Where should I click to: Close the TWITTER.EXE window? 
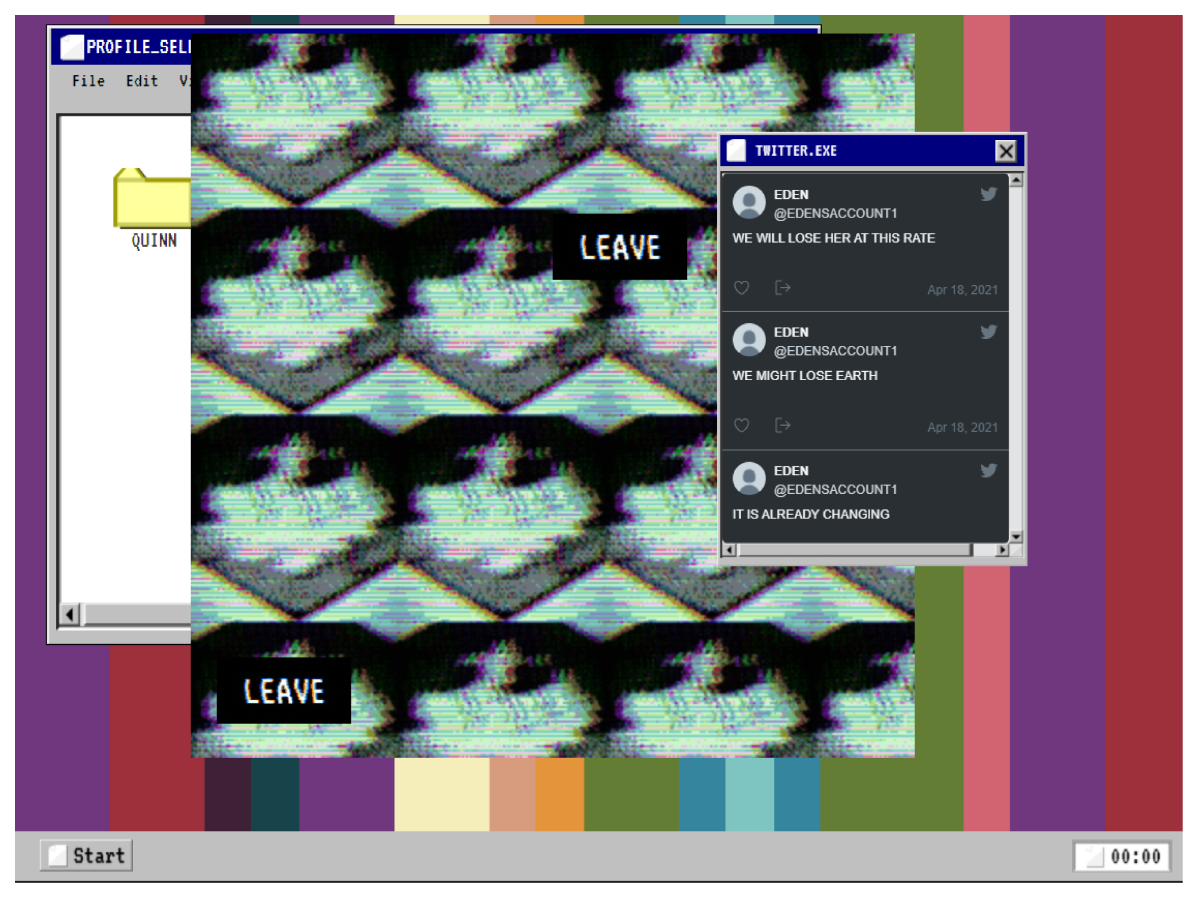1005,151
